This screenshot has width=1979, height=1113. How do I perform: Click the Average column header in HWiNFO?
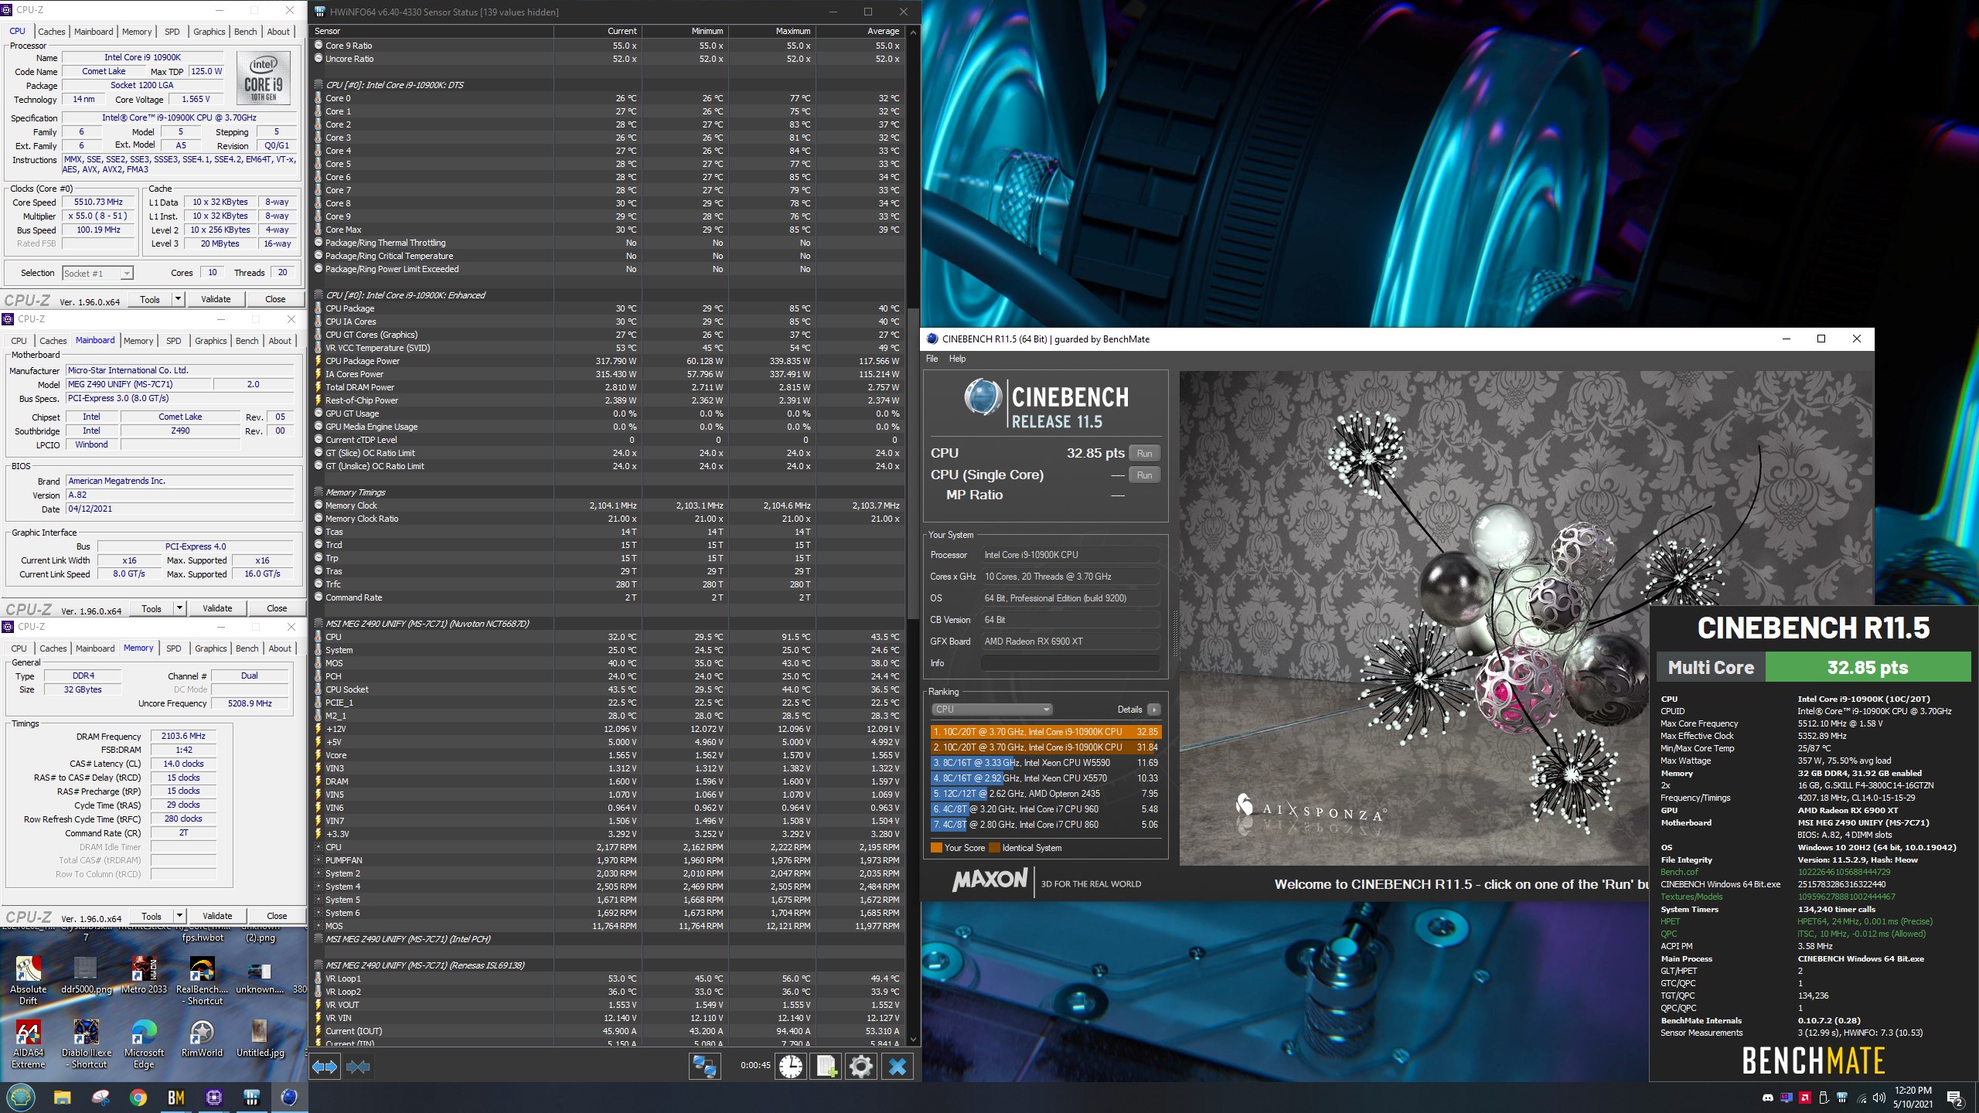(x=860, y=31)
